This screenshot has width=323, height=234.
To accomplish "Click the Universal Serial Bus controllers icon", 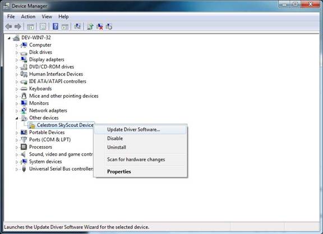I will point(24,169).
